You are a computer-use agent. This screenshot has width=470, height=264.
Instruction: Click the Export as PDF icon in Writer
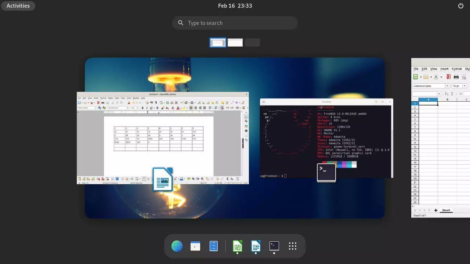point(98,103)
